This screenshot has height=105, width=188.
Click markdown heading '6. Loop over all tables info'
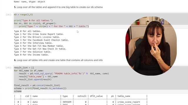point(58,60)
